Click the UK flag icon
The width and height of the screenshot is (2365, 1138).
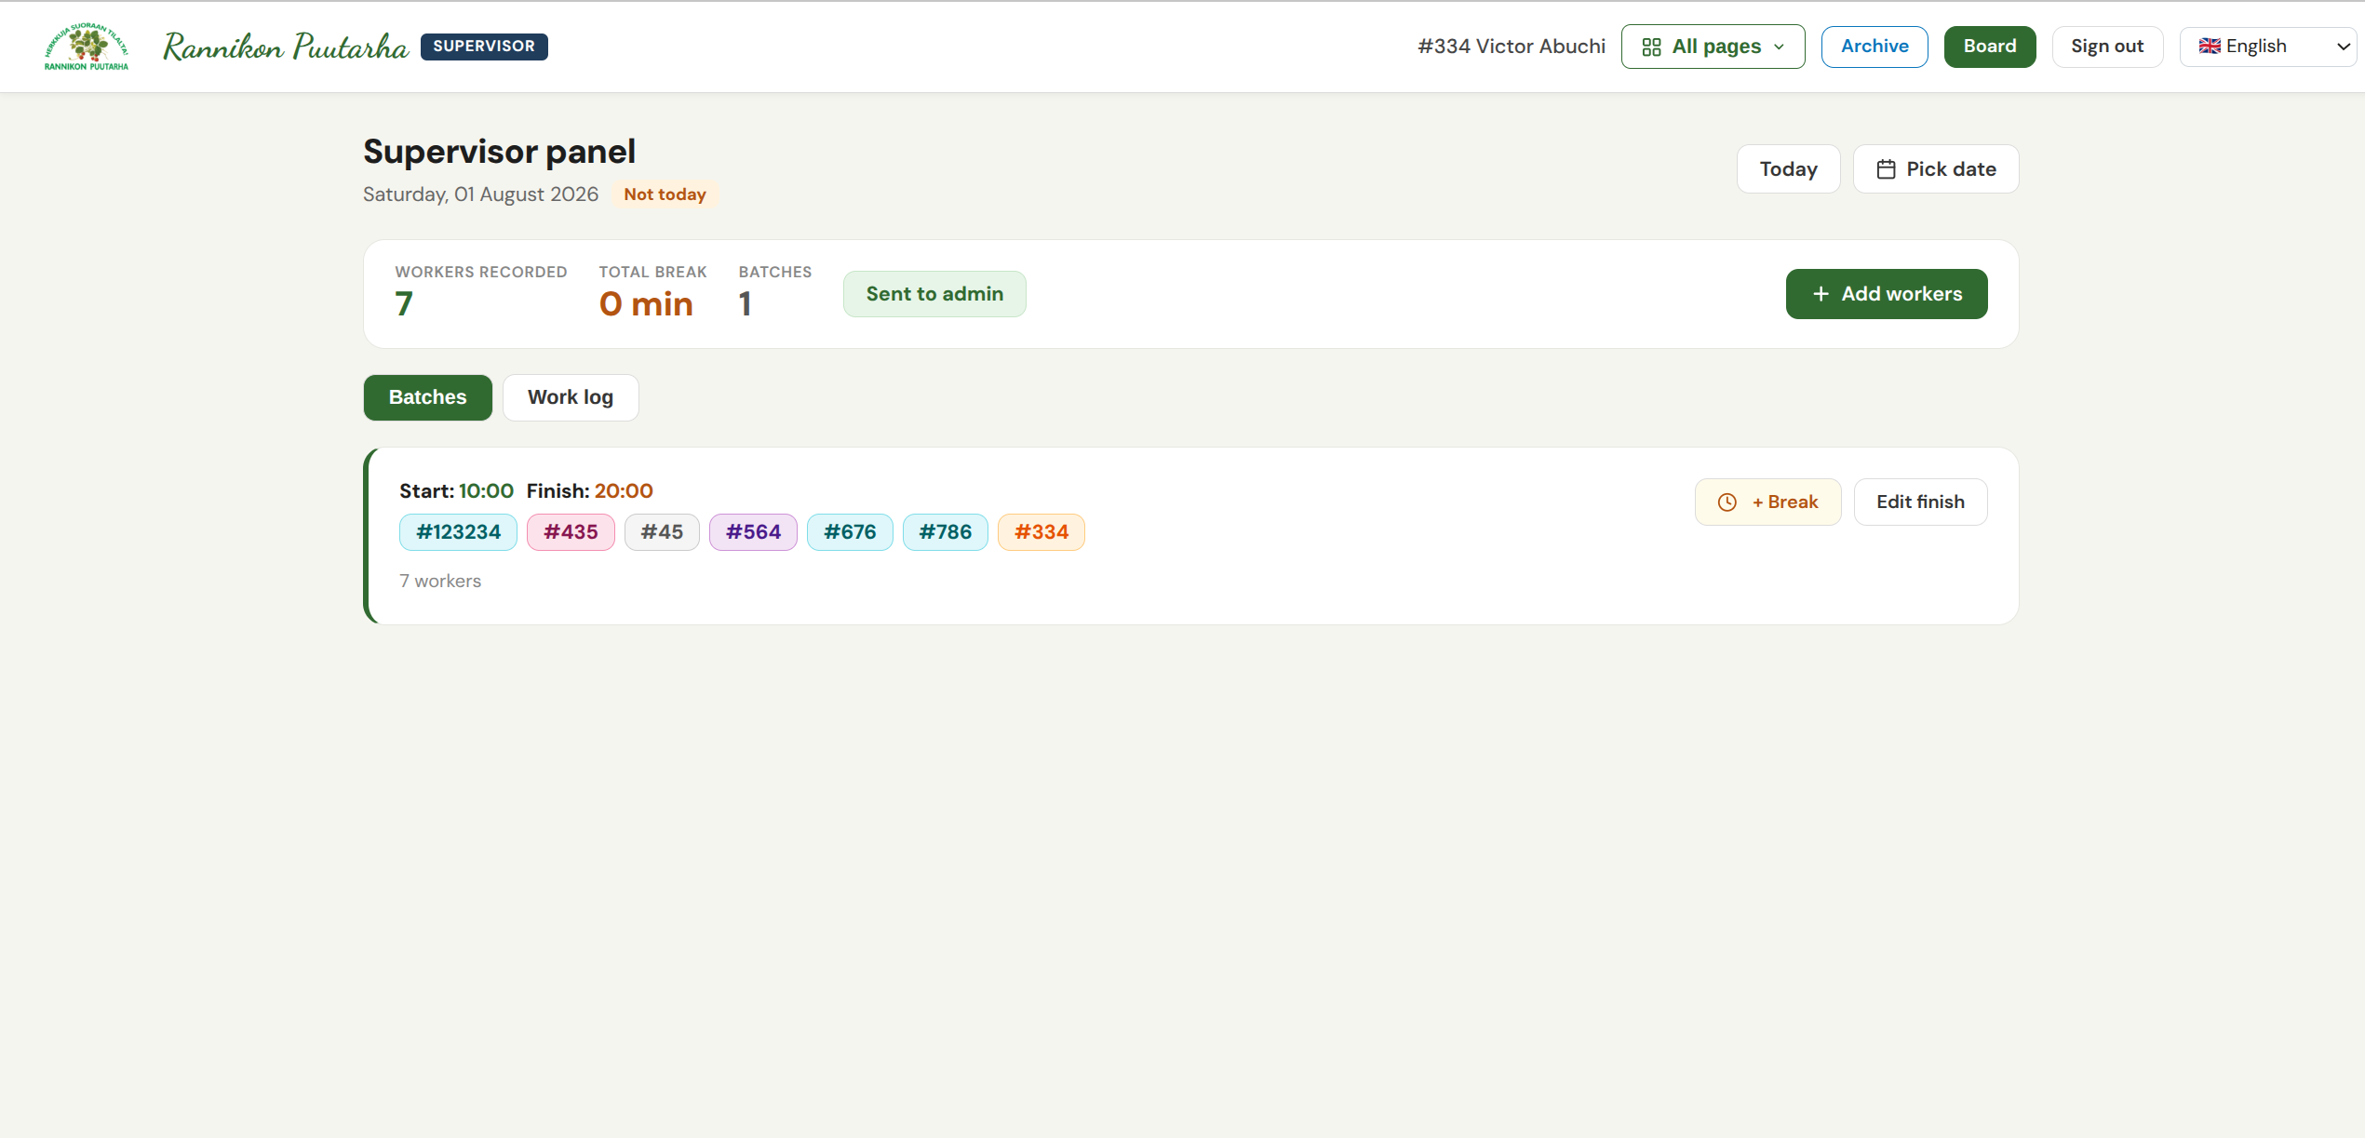2210,47
